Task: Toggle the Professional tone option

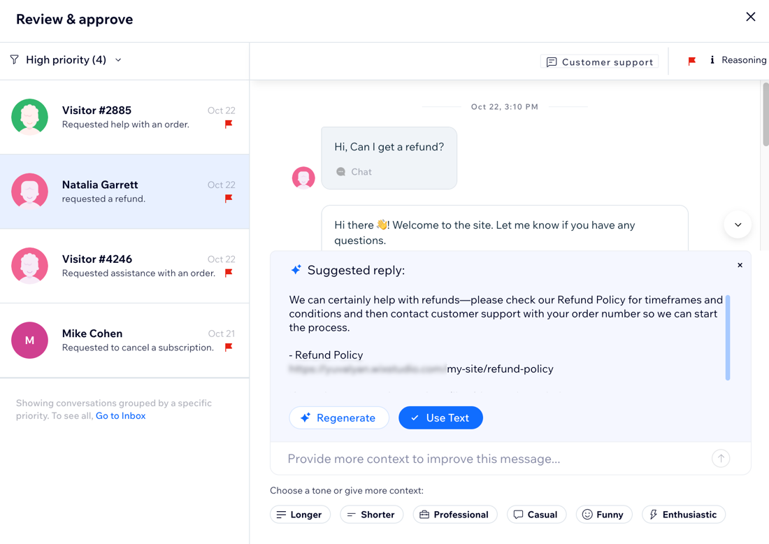Action: click(455, 514)
